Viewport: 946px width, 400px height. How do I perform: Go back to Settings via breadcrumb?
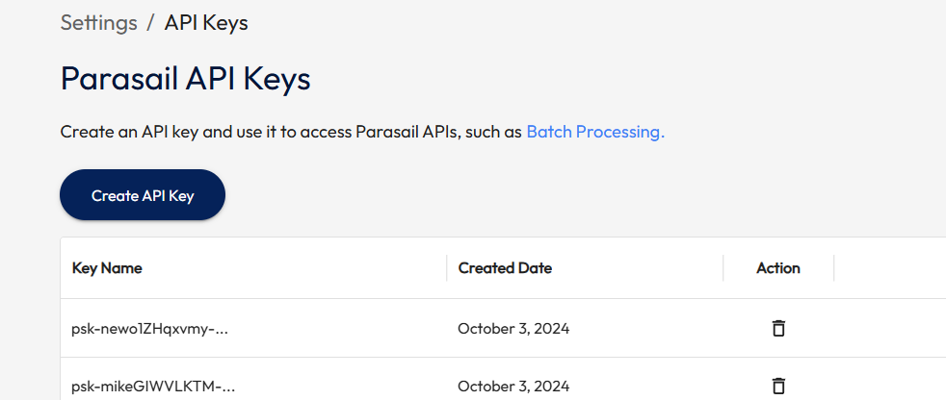tap(98, 23)
